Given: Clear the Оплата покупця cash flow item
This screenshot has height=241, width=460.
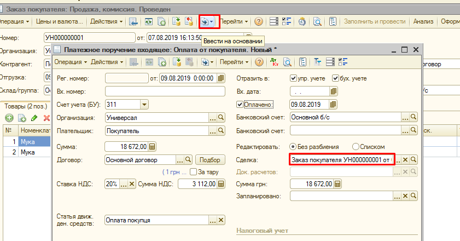Looking at the screenshot, I should pyautogui.click(x=221, y=220).
